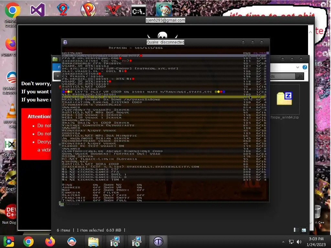Open the Visual Studio desktop icon

click(38, 9)
